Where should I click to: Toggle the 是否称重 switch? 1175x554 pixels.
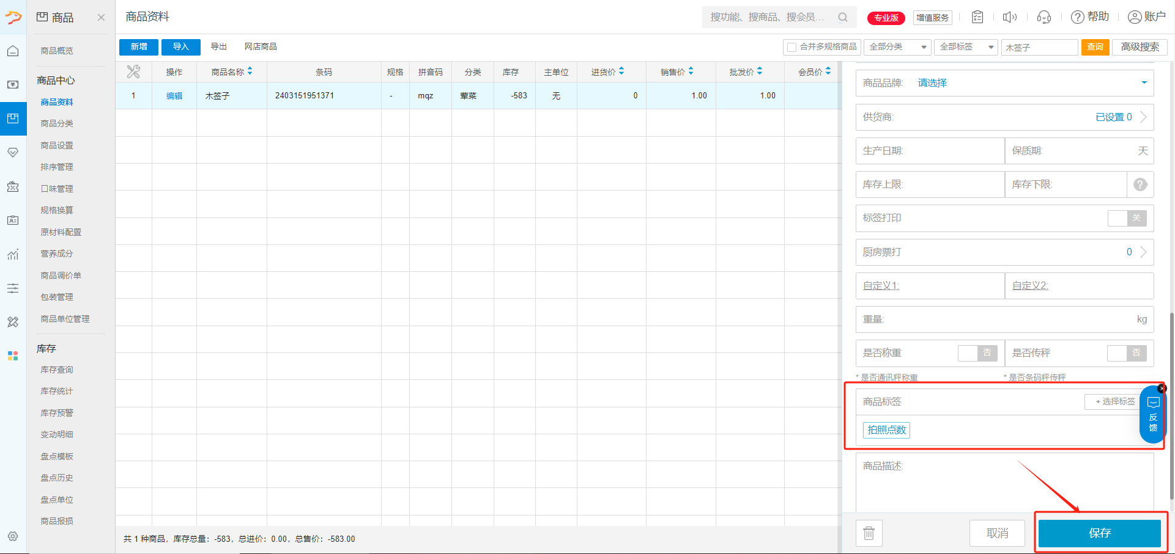tap(977, 353)
